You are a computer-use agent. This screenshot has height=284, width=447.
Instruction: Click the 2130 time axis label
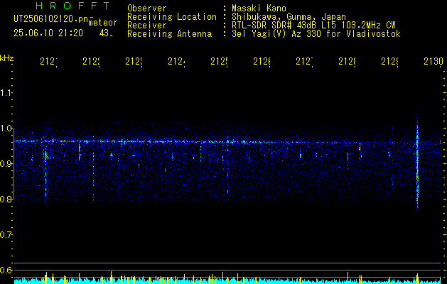(433, 61)
